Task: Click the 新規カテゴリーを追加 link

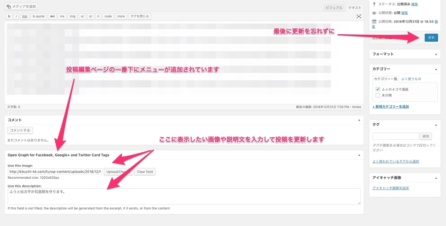Action: pyautogui.click(x=391, y=107)
